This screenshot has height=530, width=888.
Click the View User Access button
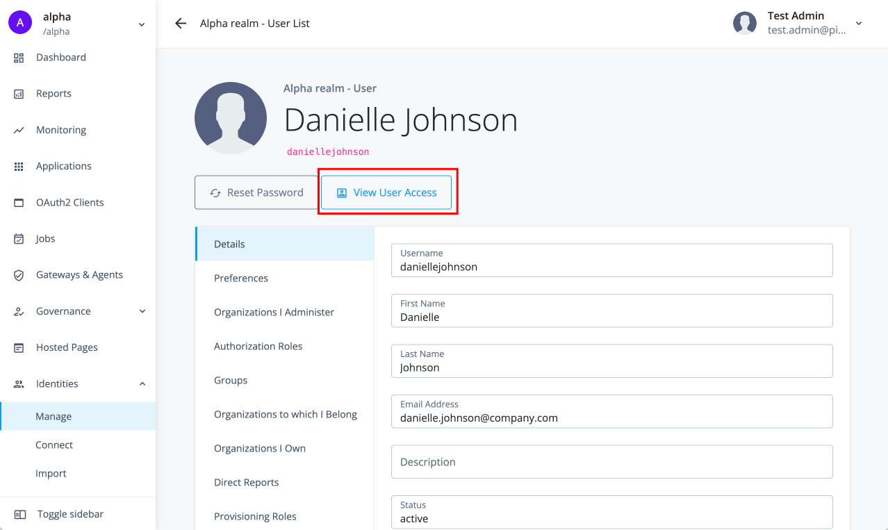[x=386, y=192]
